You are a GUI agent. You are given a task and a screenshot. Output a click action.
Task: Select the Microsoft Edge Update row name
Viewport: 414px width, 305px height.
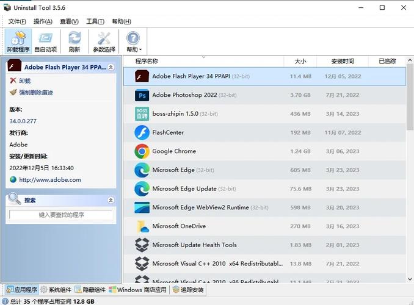click(x=184, y=188)
